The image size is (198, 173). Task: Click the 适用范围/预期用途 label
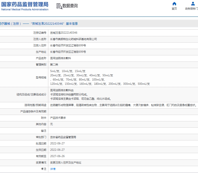pyautogui.click(x=35, y=105)
